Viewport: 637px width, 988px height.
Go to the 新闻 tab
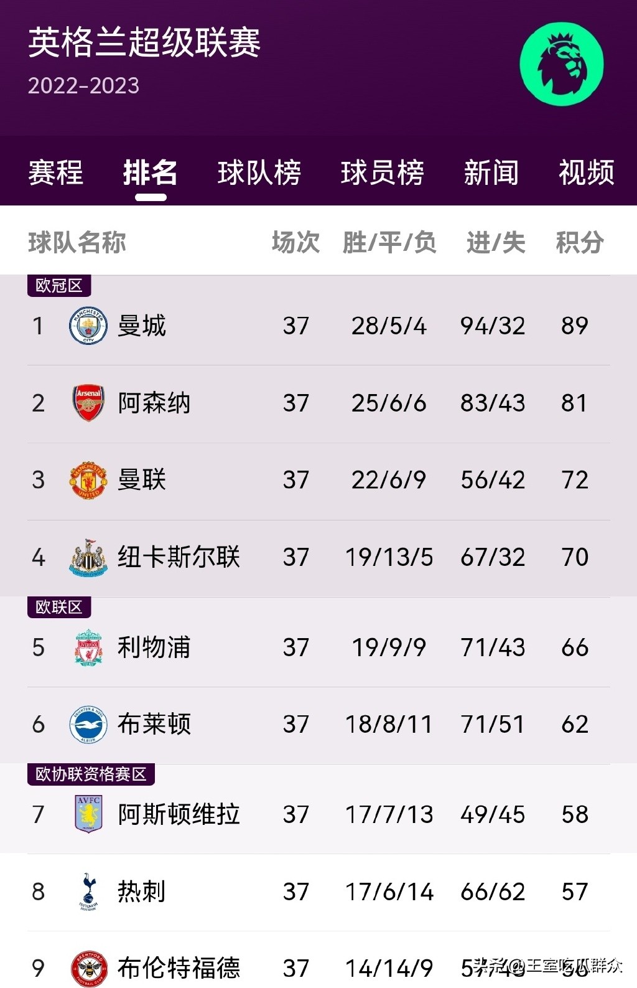click(491, 172)
